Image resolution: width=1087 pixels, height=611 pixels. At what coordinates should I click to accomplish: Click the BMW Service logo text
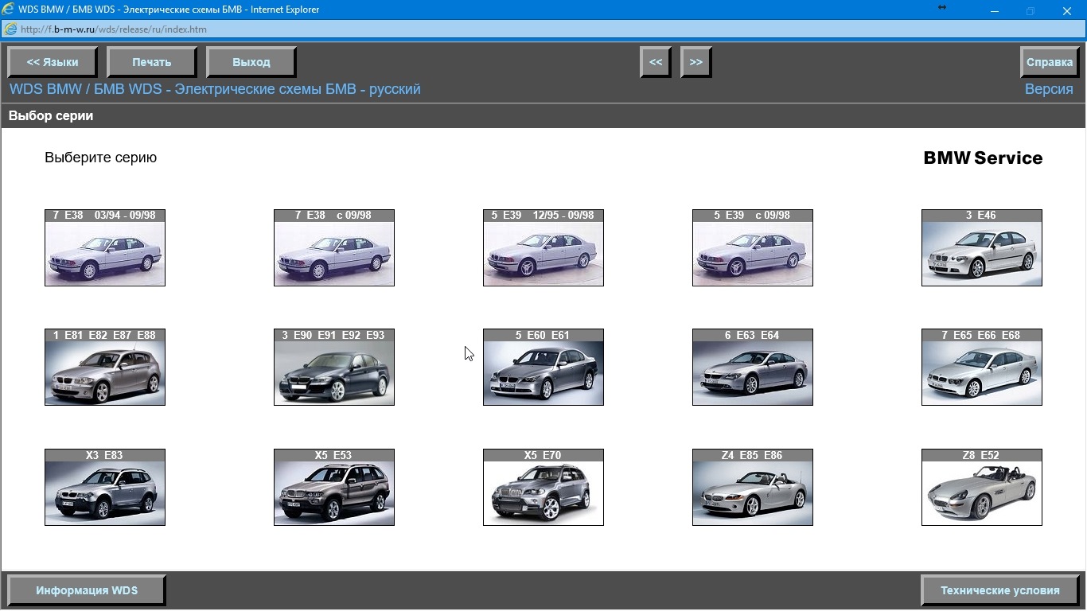[983, 158]
